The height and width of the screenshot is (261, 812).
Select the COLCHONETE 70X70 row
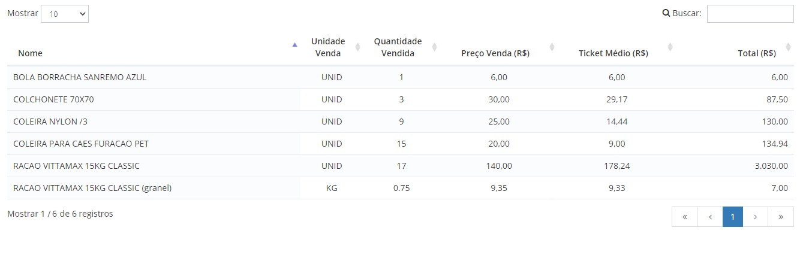(x=401, y=99)
